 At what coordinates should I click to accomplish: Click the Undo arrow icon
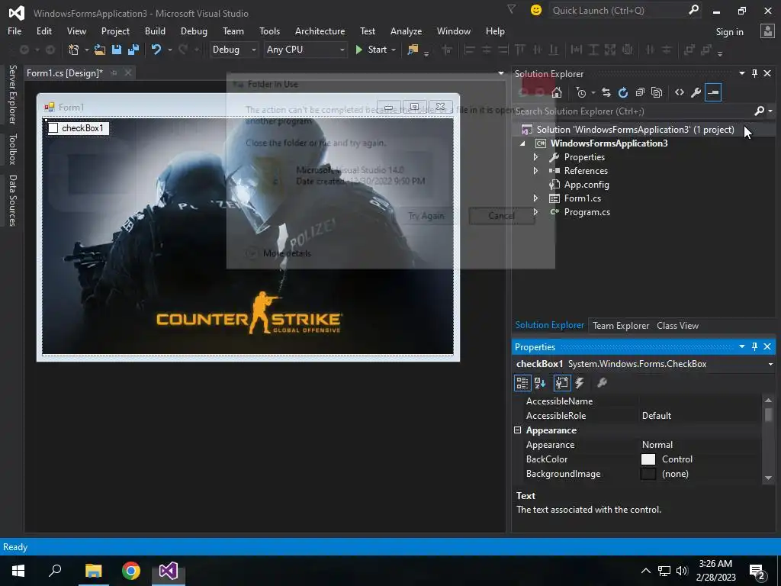click(156, 50)
